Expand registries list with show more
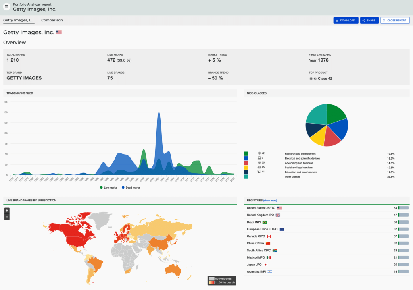The height and width of the screenshot is (290, 413). pos(270,201)
